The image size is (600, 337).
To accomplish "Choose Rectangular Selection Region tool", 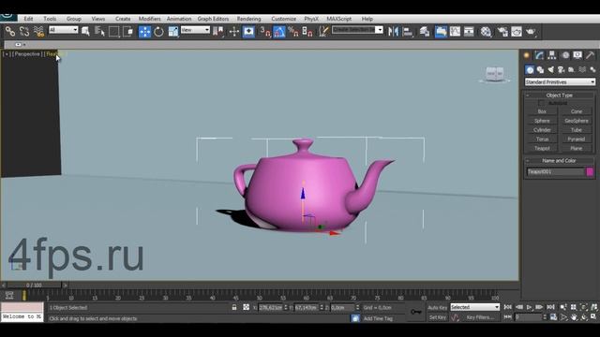I will pyautogui.click(x=113, y=31).
